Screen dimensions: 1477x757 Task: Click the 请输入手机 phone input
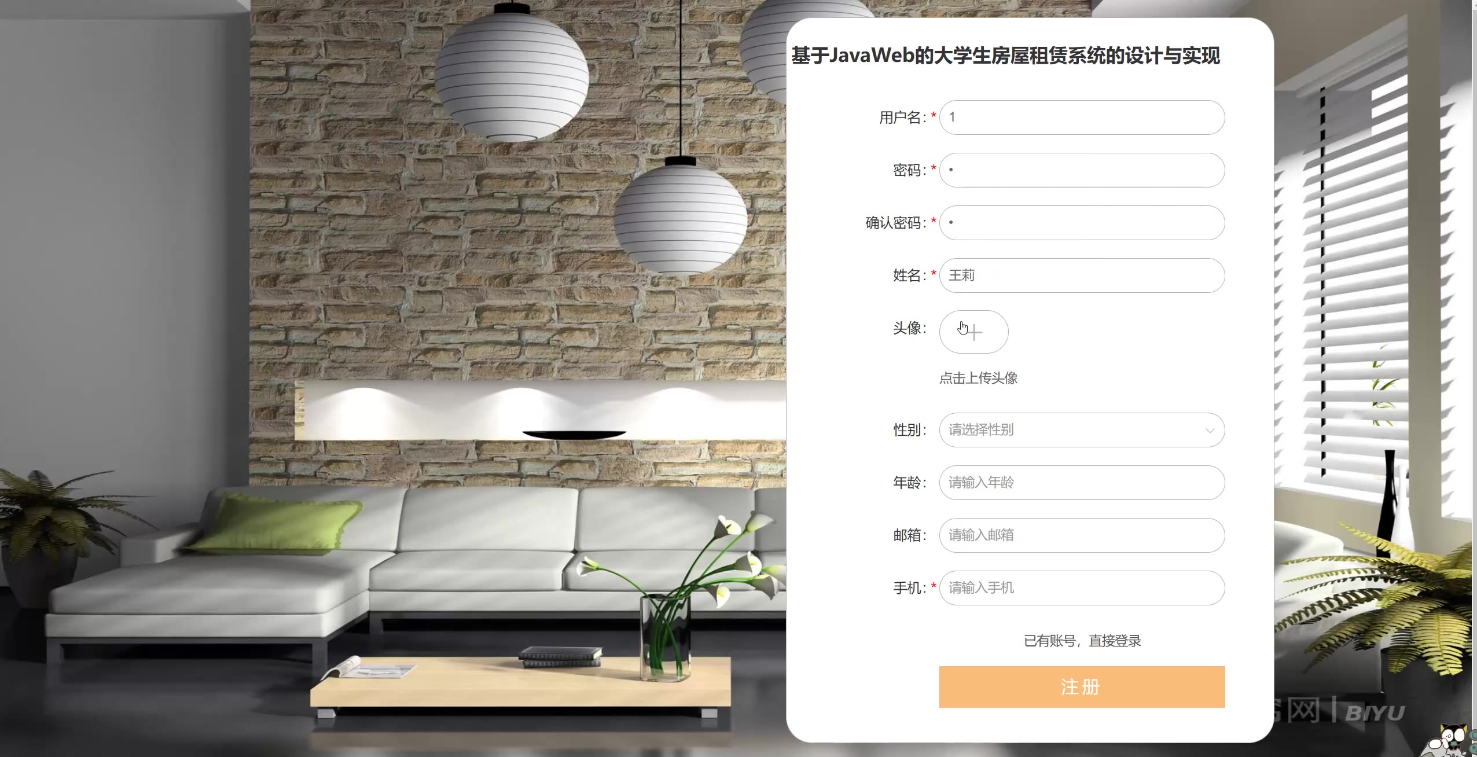click(1082, 588)
